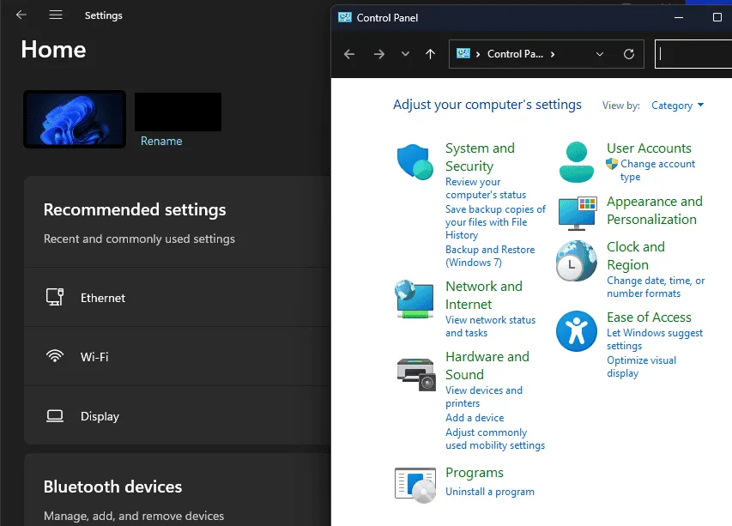Click the Control Panel search box

pos(693,54)
